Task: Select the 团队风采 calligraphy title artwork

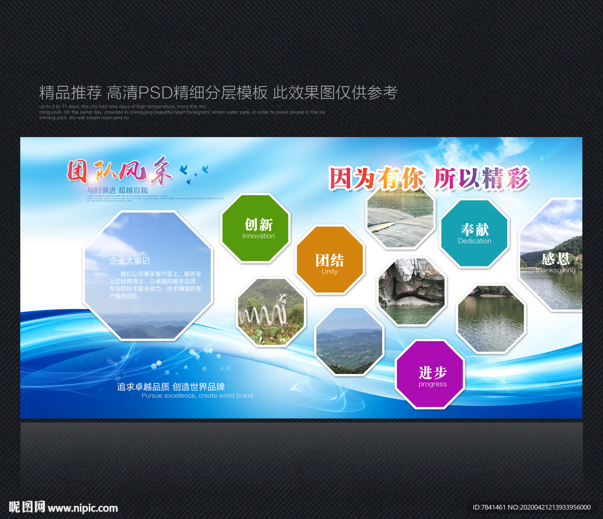Action: 118,172
